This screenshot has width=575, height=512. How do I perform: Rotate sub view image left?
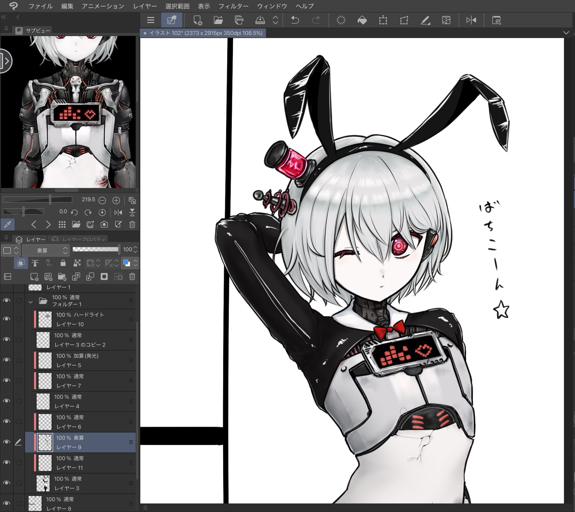pos(74,212)
